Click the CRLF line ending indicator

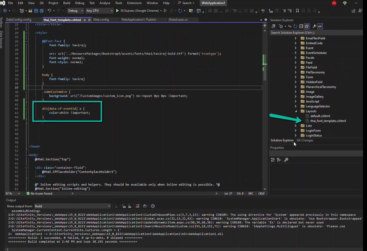tap(261, 193)
